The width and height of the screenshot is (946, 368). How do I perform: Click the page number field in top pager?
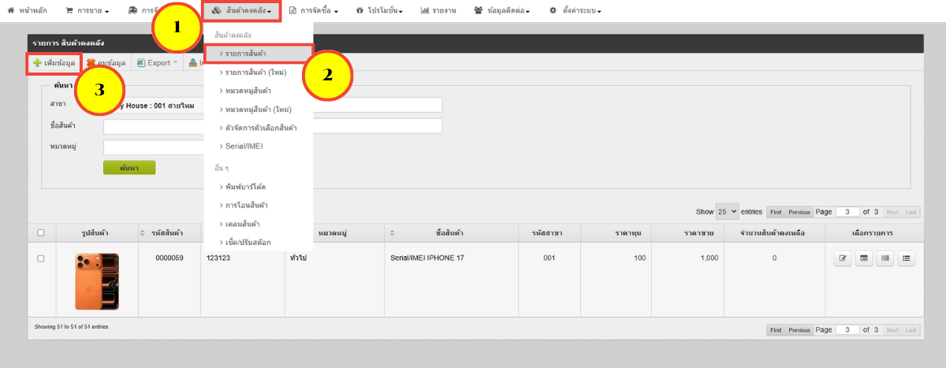click(x=847, y=212)
